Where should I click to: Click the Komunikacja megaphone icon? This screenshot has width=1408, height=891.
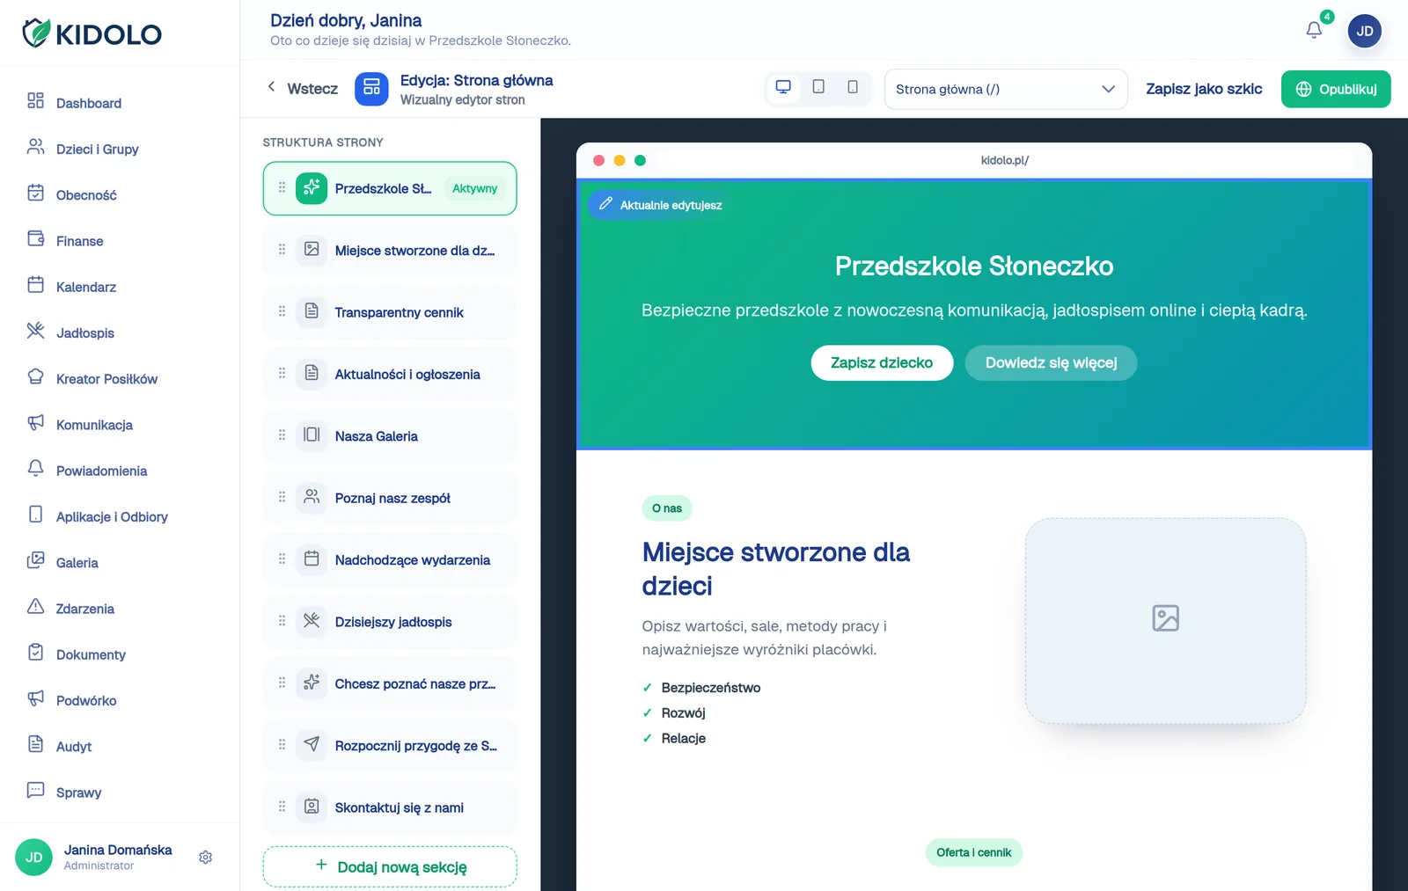pos(35,423)
